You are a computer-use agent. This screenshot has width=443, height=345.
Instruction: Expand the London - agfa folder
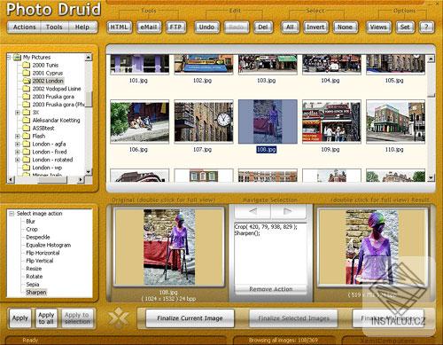pyautogui.click(x=18, y=145)
